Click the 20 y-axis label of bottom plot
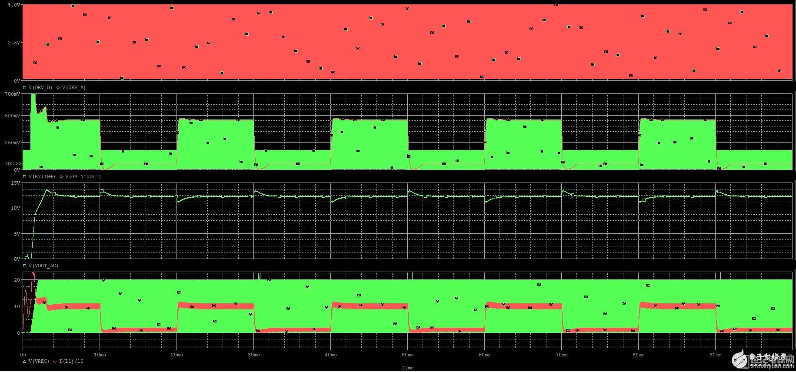 point(17,280)
